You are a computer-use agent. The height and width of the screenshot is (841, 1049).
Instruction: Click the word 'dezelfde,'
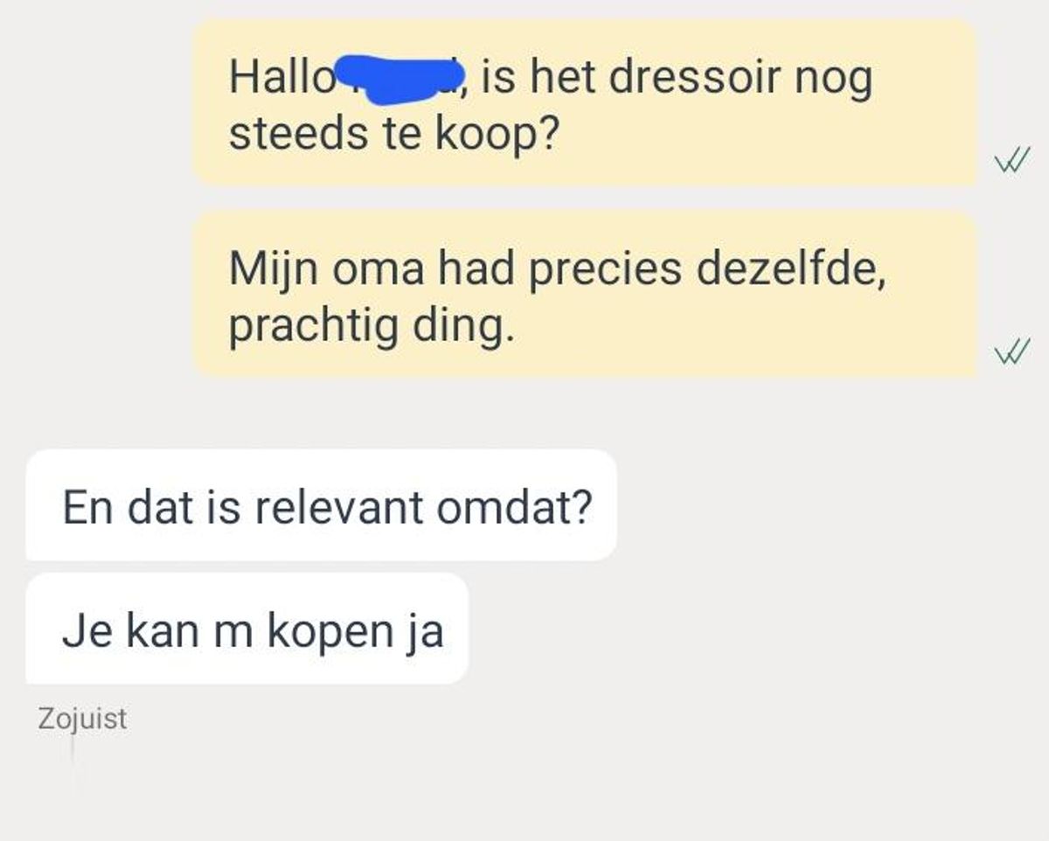click(x=791, y=270)
